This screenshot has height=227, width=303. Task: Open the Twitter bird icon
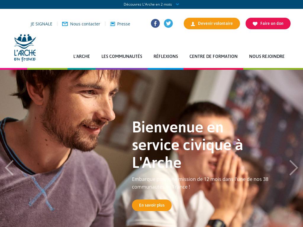pyautogui.click(x=168, y=23)
